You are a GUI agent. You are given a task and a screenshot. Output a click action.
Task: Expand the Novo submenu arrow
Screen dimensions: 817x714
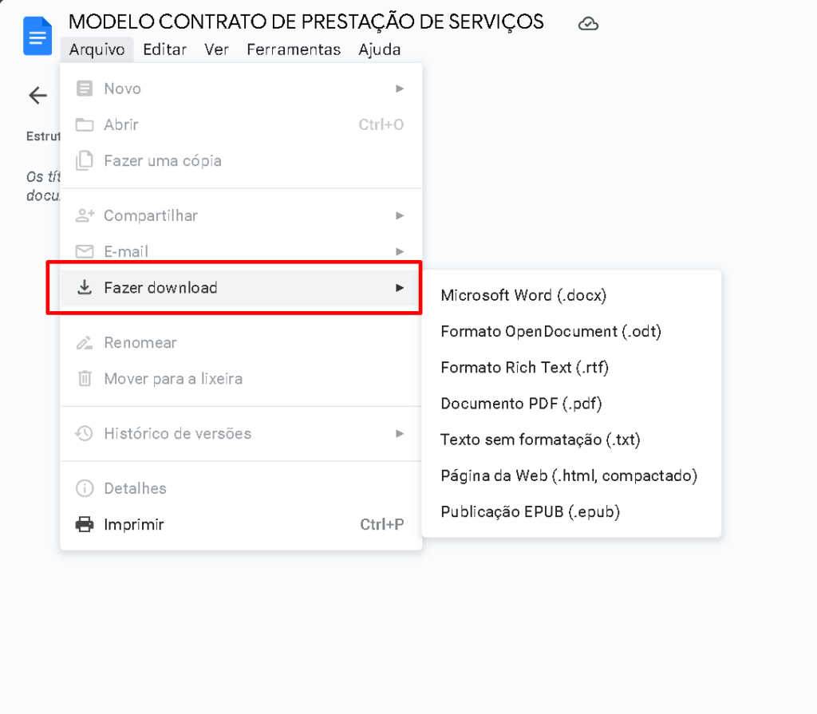pos(400,89)
